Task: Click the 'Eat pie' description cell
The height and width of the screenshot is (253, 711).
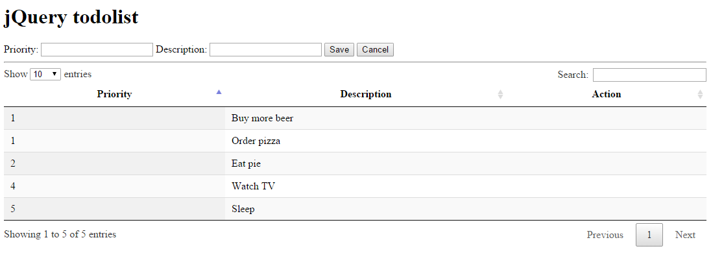Action: point(365,163)
